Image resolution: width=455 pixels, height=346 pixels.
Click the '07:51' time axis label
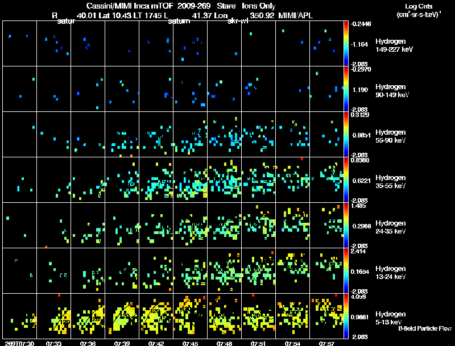tap(258, 343)
